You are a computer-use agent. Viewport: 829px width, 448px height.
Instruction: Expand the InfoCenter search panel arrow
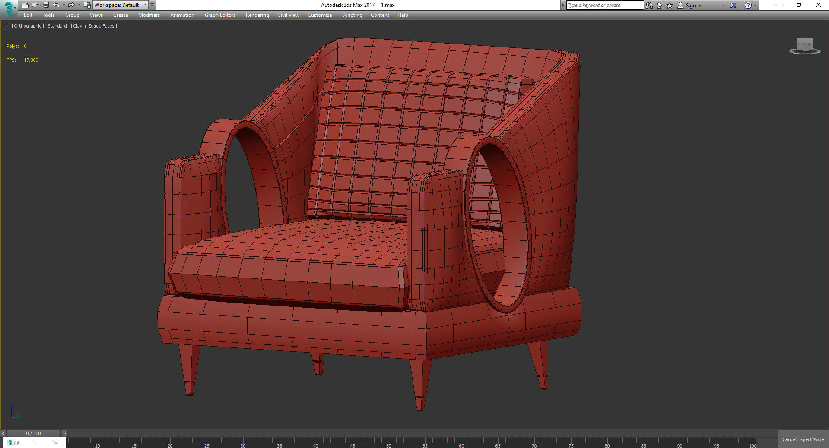point(563,5)
